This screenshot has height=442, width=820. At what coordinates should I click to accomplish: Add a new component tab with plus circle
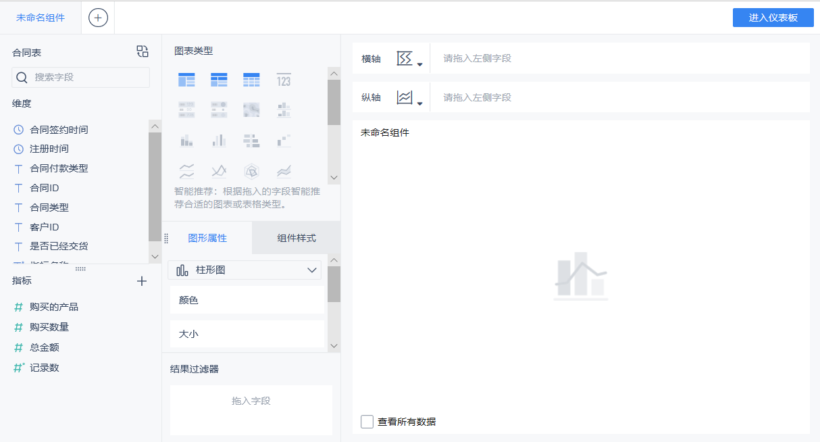tap(98, 18)
